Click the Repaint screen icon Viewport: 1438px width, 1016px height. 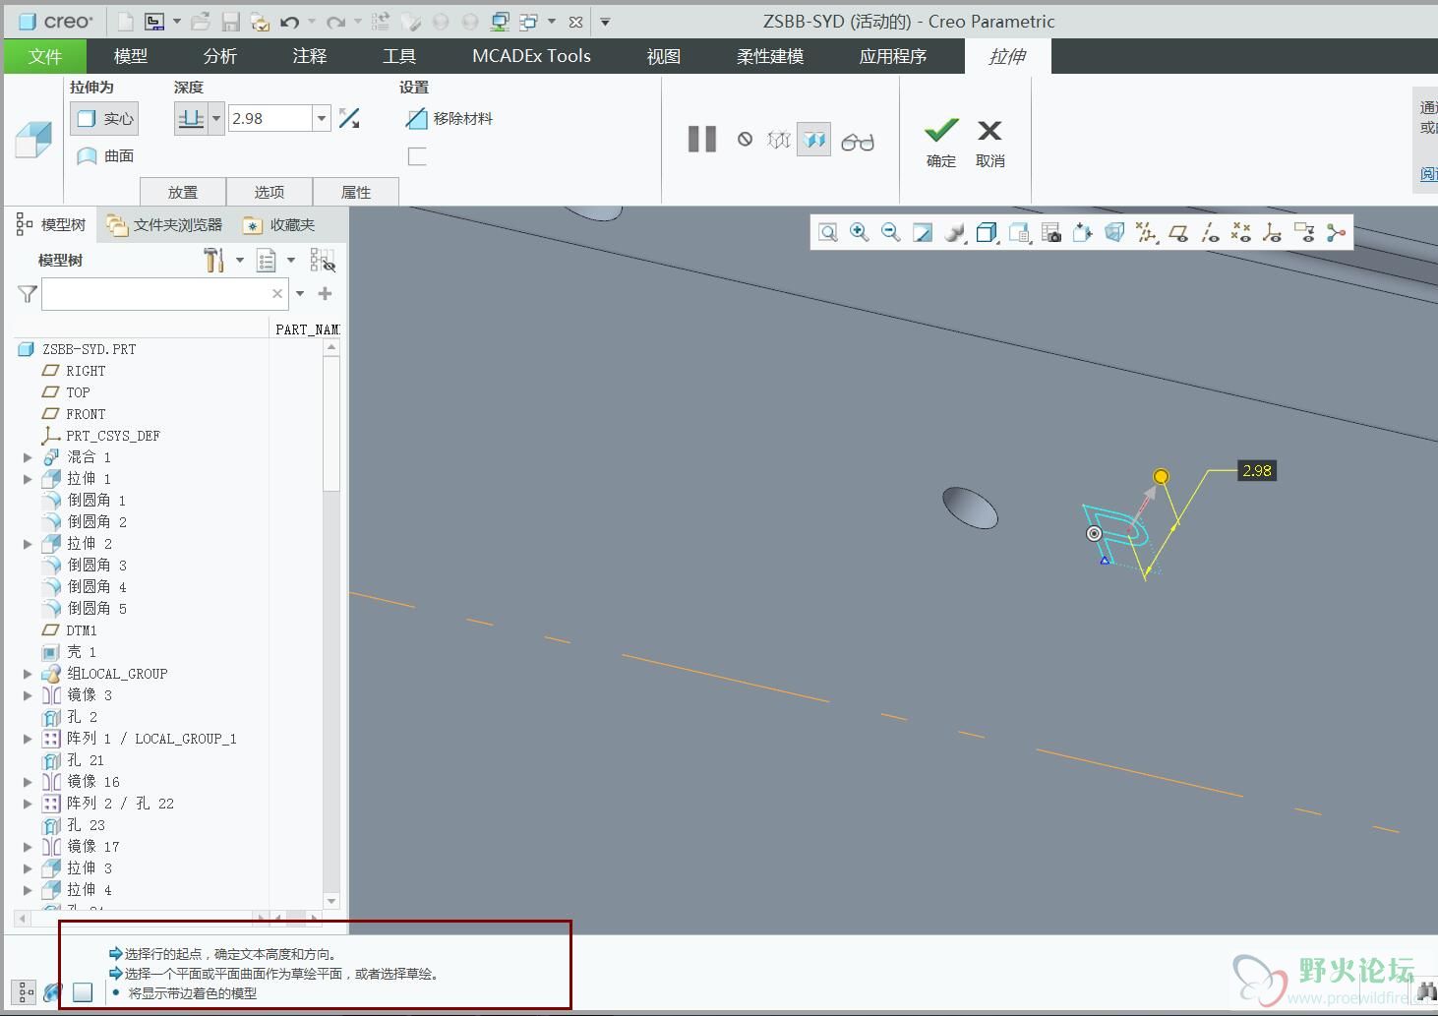(923, 233)
